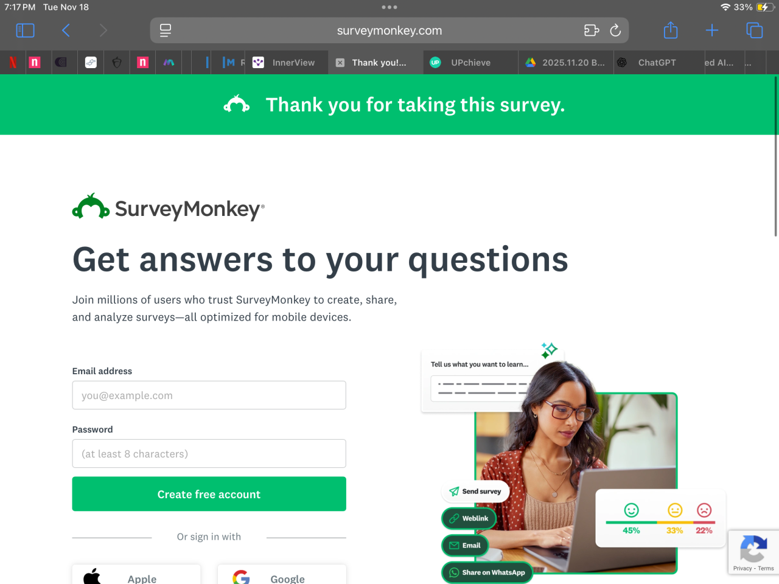Viewport: 779px width, 584px height.
Task: Open the extensions icon in address bar
Action: click(592, 30)
